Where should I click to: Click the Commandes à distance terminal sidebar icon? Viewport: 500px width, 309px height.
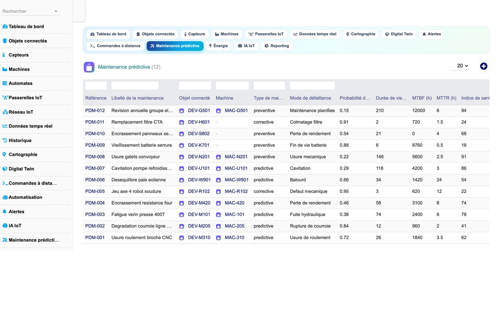click(x=5, y=183)
